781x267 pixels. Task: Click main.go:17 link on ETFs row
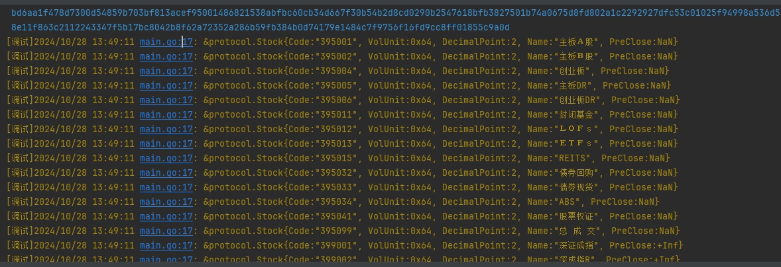166,144
